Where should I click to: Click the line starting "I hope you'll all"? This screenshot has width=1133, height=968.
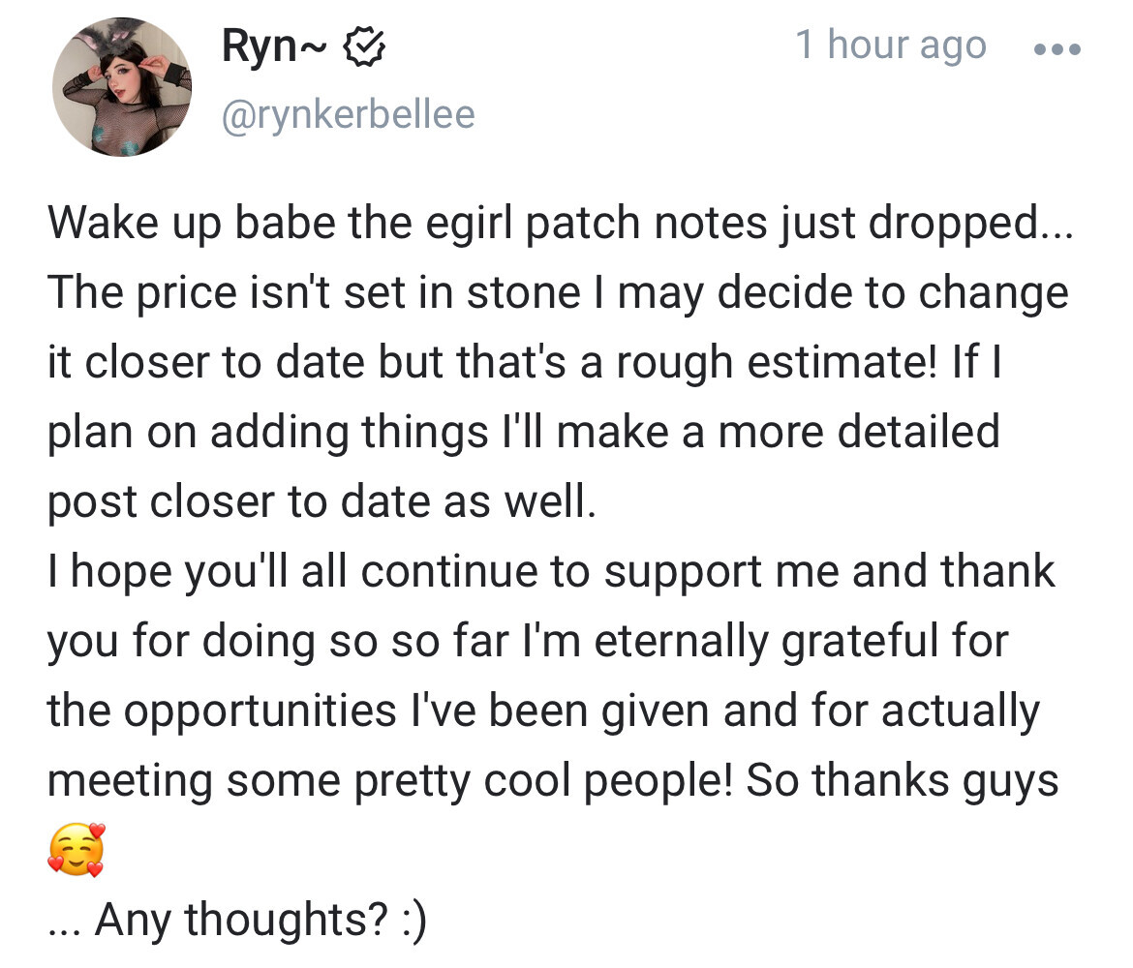pyautogui.click(x=550, y=571)
